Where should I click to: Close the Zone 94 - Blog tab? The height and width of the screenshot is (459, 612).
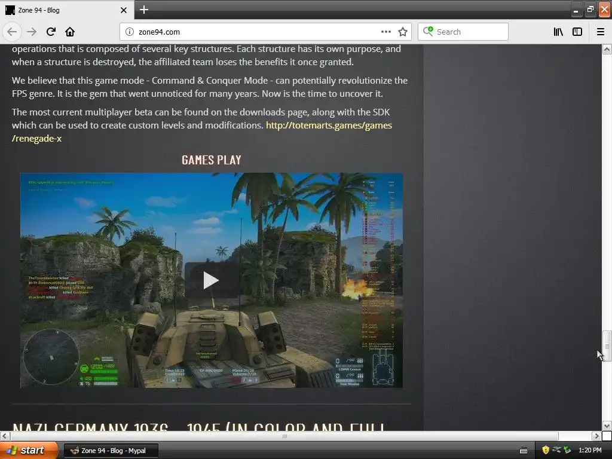[x=123, y=10]
